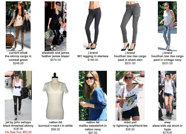Open 'houlihan low rise cargo pant in shark skin'

click(130, 58)
